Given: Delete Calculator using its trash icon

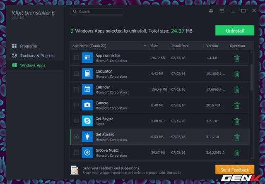Looking at the screenshot, I should [237, 74].
